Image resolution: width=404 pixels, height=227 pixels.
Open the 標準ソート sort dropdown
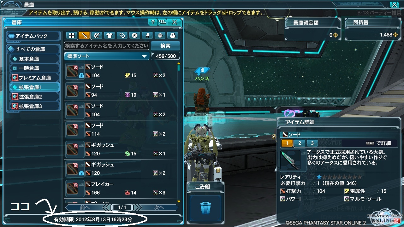point(107,56)
